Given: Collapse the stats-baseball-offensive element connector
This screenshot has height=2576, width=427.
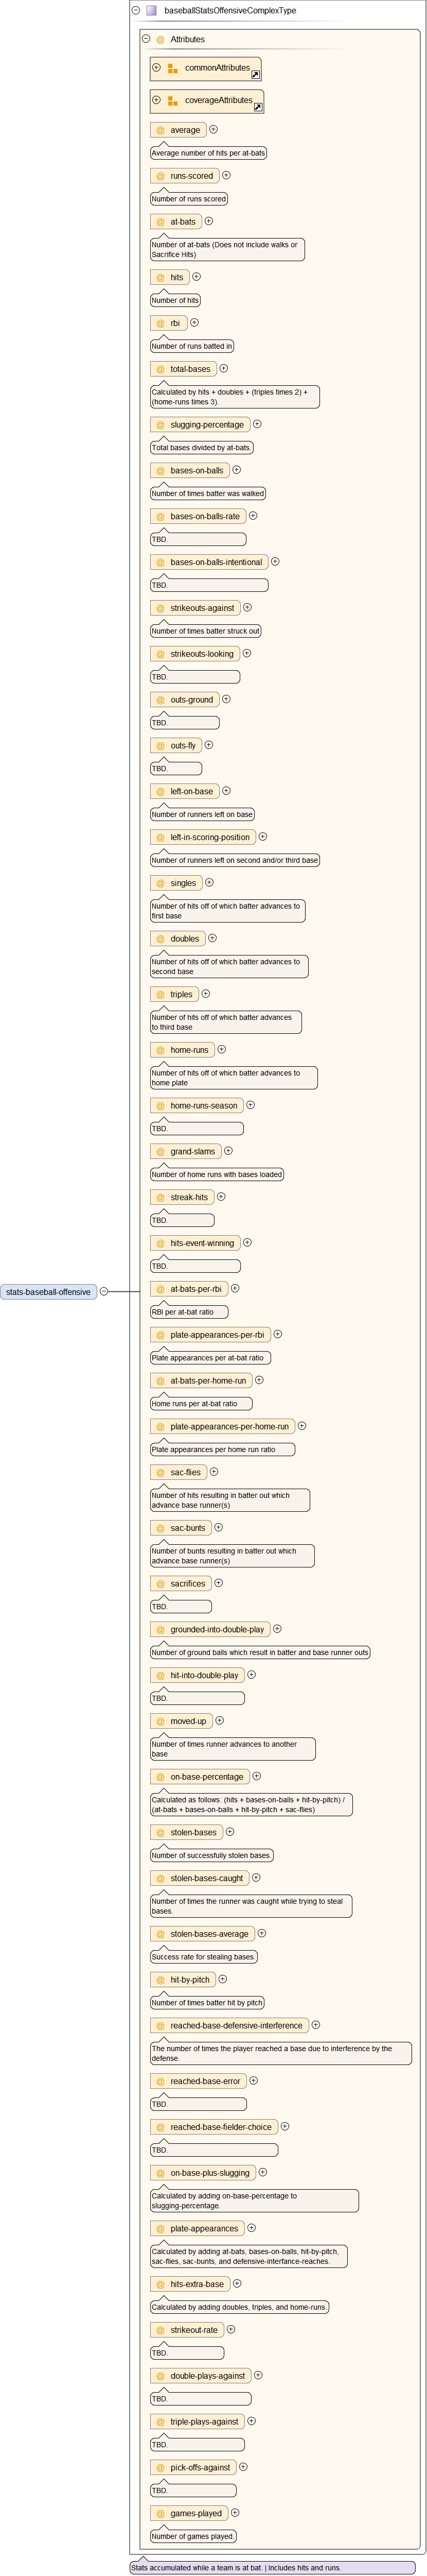Looking at the screenshot, I should pyautogui.click(x=104, y=1291).
